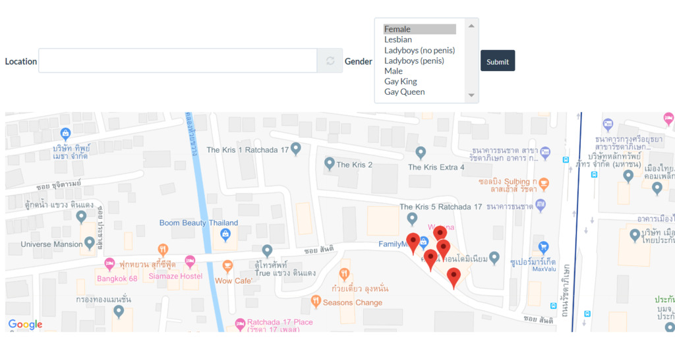675x349 pixels.
Task: Select Lesbian in the Gender list
Action: [419, 40]
